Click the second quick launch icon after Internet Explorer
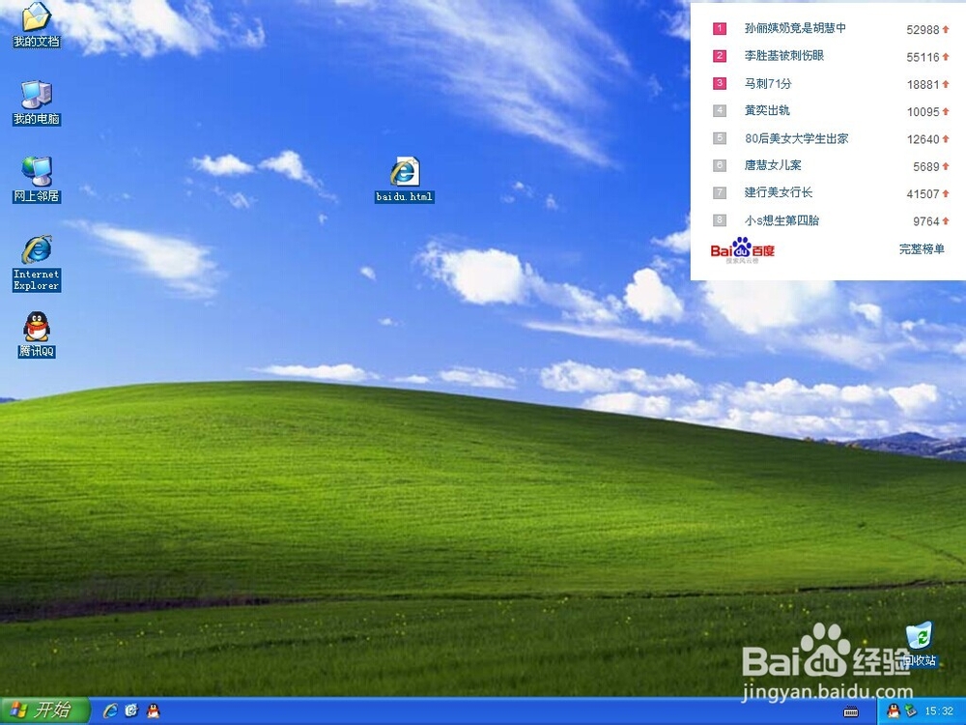Image resolution: width=966 pixels, height=725 pixels. click(x=131, y=710)
